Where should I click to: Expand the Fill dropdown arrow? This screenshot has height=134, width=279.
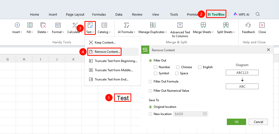[32, 32]
